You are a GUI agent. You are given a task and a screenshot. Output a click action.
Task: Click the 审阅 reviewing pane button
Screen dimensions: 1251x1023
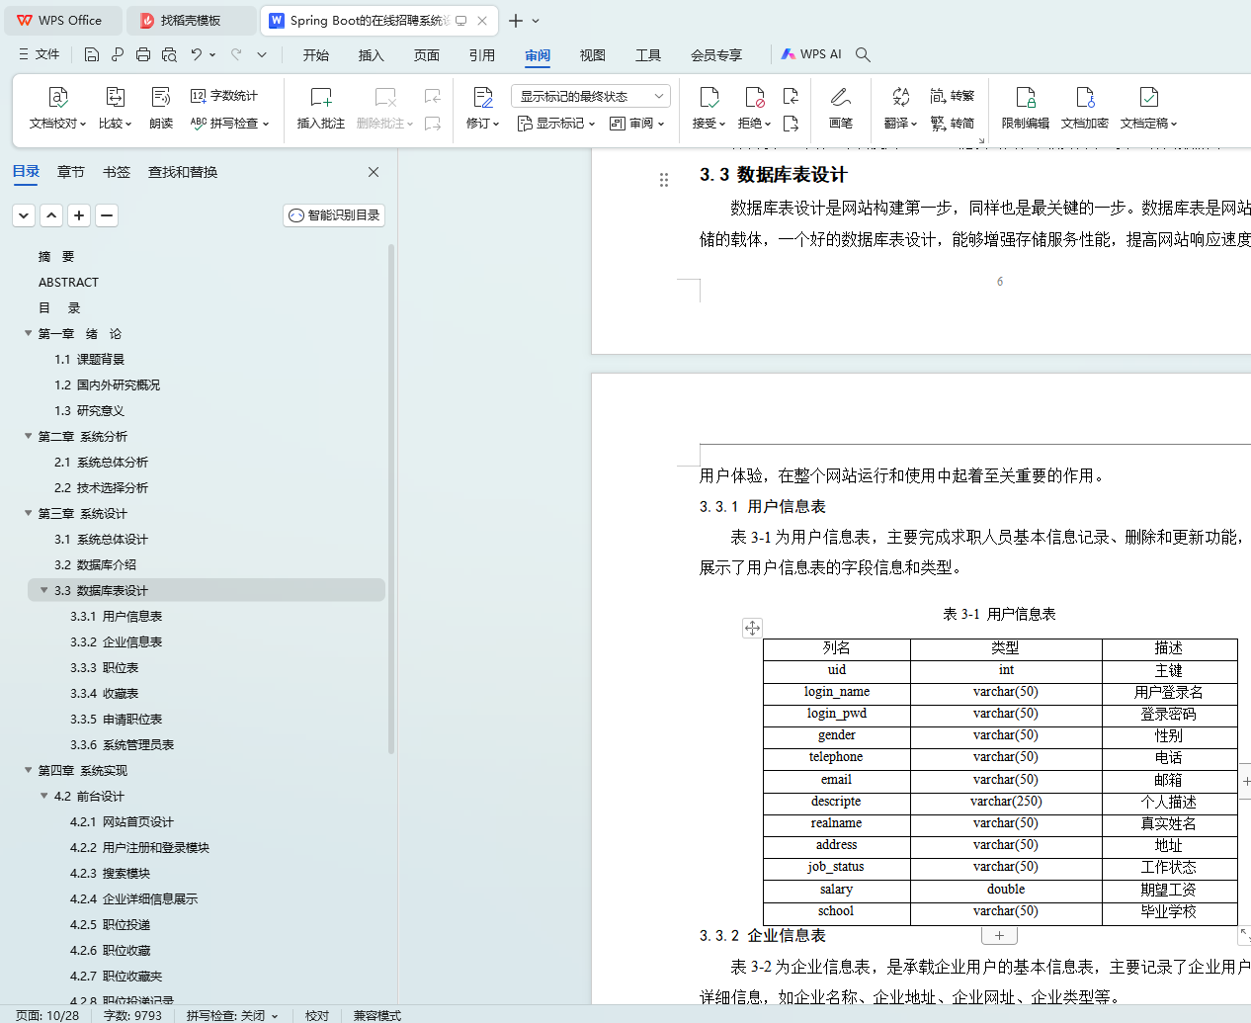(x=636, y=124)
